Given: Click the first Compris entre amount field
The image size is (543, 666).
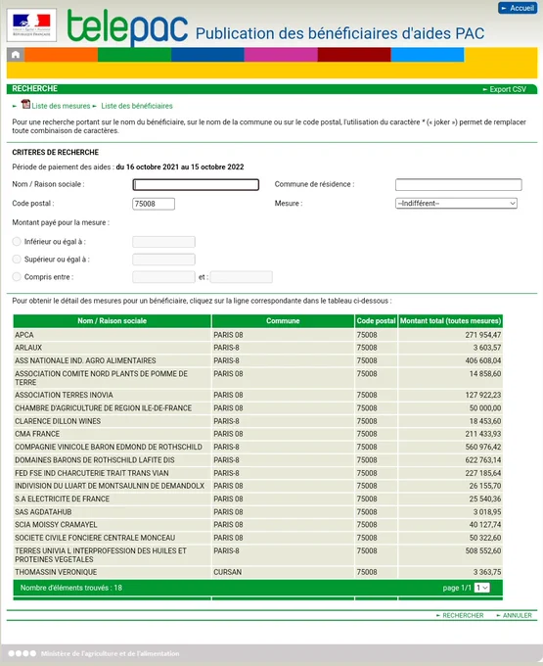Looking at the screenshot, I should click(x=163, y=277).
